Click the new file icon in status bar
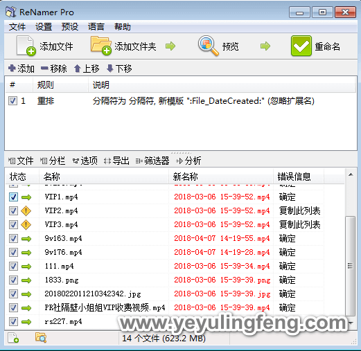The image size is (361, 351). (13, 338)
